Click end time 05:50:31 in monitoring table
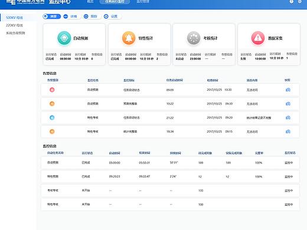The width and height of the screenshot is (307, 230). [x=144, y=163]
